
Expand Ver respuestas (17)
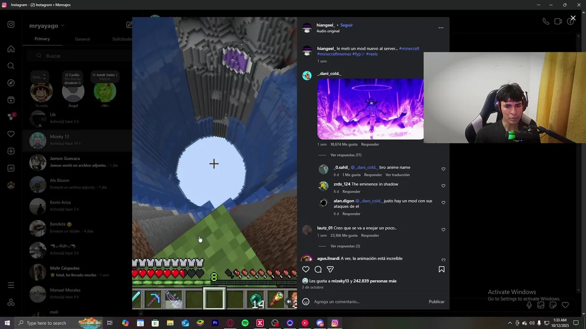click(x=346, y=155)
